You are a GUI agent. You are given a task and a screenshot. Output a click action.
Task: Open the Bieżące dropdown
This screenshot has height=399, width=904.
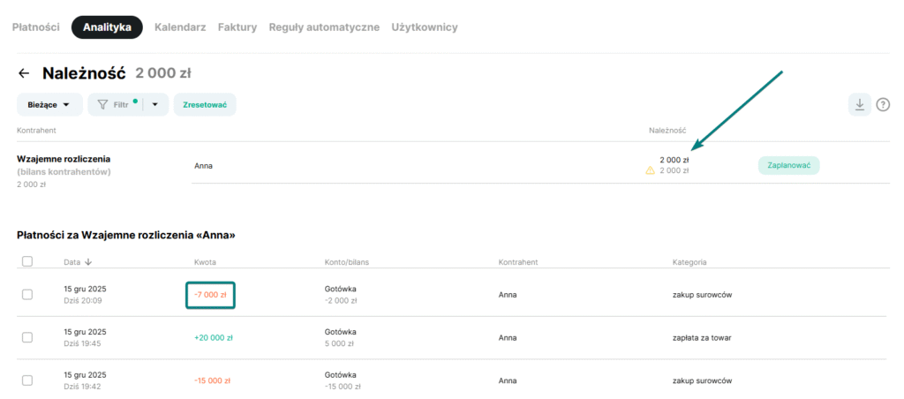[x=49, y=104]
